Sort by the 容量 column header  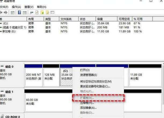[x=107, y=19]
